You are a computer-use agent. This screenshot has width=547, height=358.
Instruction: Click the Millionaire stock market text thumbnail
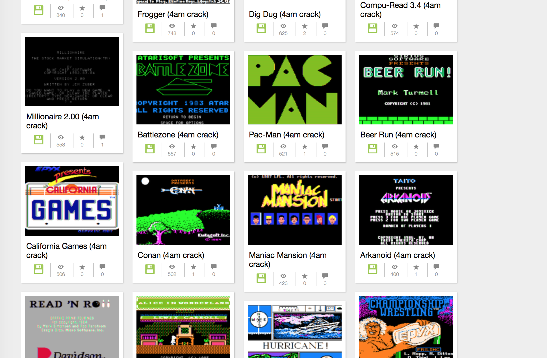(72, 72)
